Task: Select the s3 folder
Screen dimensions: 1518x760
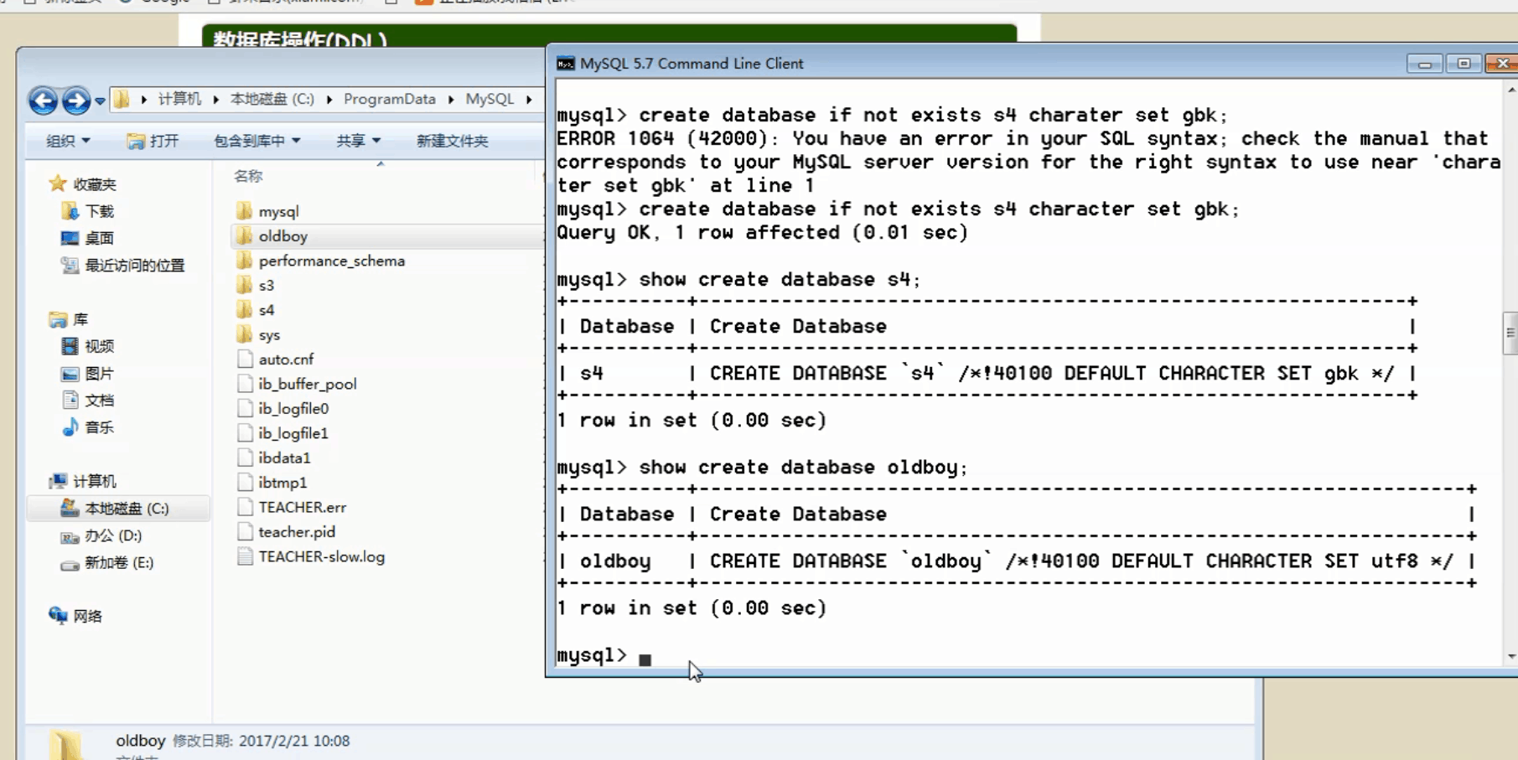Action: [266, 285]
